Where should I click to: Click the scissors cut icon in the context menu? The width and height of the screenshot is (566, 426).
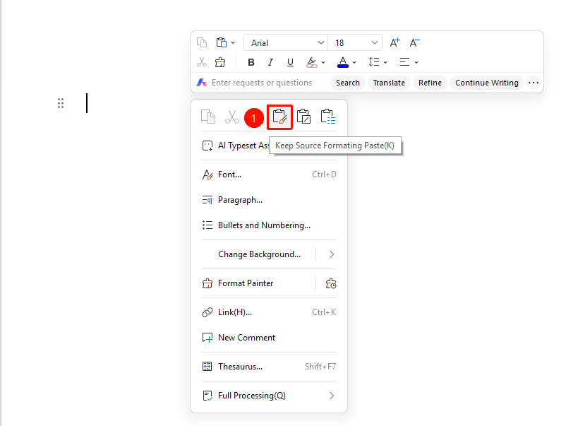231,117
